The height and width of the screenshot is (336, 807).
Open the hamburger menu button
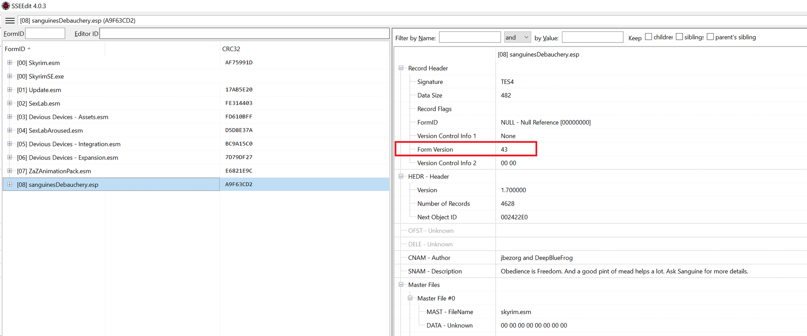[x=10, y=21]
